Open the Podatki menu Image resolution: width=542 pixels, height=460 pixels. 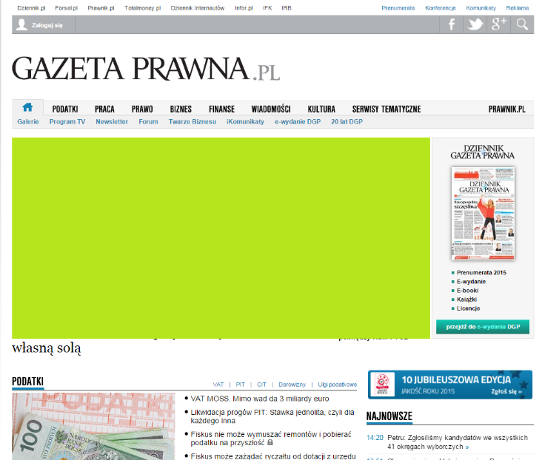[65, 109]
